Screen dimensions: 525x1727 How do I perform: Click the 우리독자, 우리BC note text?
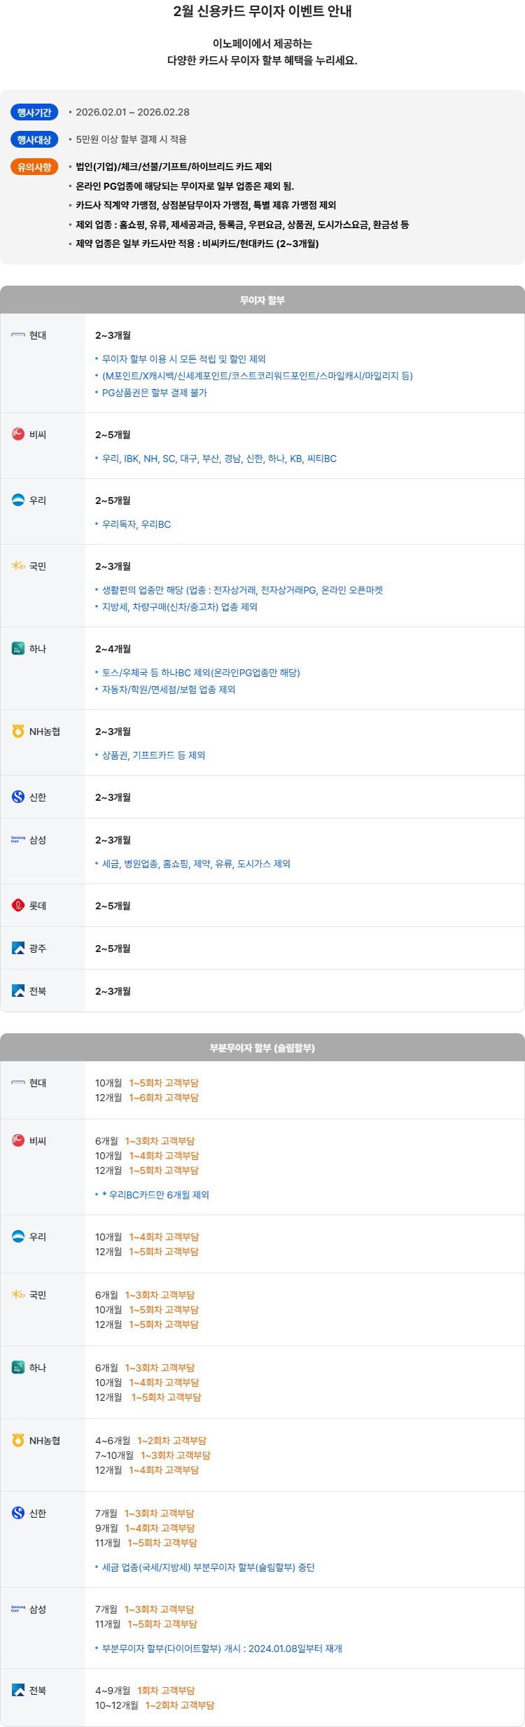(x=136, y=524)
